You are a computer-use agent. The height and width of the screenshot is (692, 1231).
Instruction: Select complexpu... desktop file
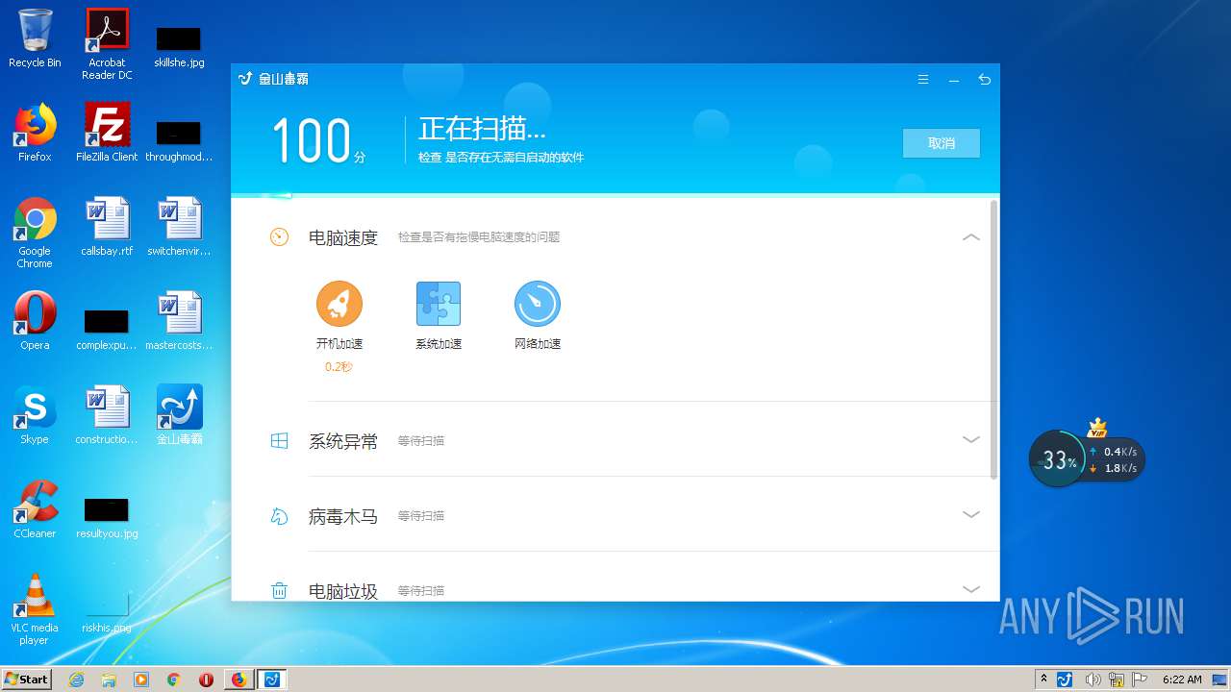tap(107, 329)
